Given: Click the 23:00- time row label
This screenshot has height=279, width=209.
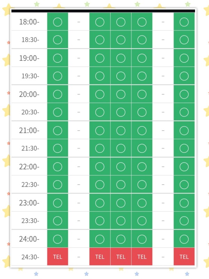Looking at the screenshot, I should 29,203.
